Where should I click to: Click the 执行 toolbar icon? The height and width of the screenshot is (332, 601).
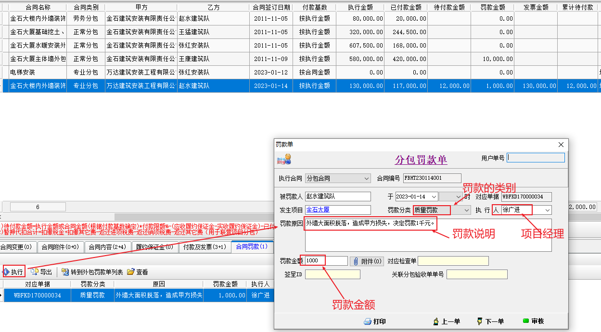pos(7,272)
